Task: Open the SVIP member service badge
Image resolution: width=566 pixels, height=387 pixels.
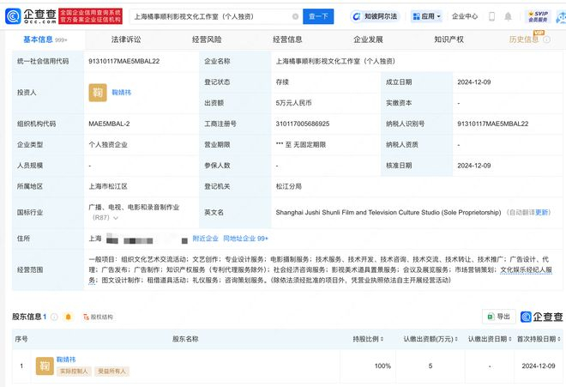Action: coord(538,16)
